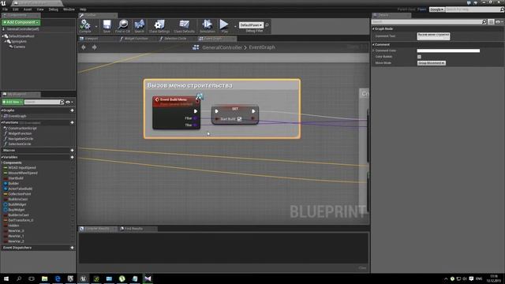Screen dimensions: 505x284
Task: Switch to the Selection Circle tab
Action: click(175, 39)
